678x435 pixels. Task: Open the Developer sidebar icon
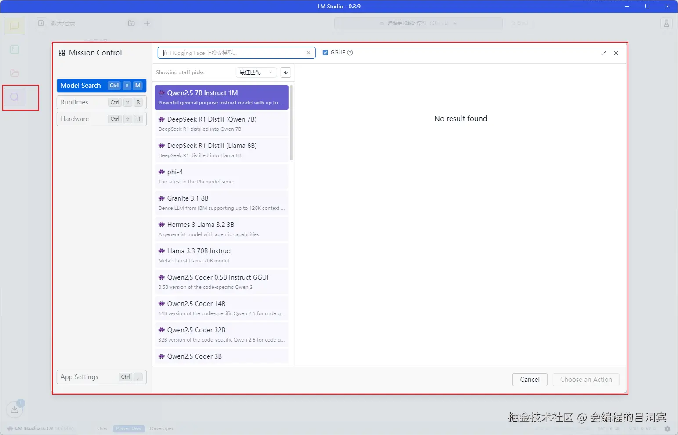pyautogui.click(x=14, y=50)
